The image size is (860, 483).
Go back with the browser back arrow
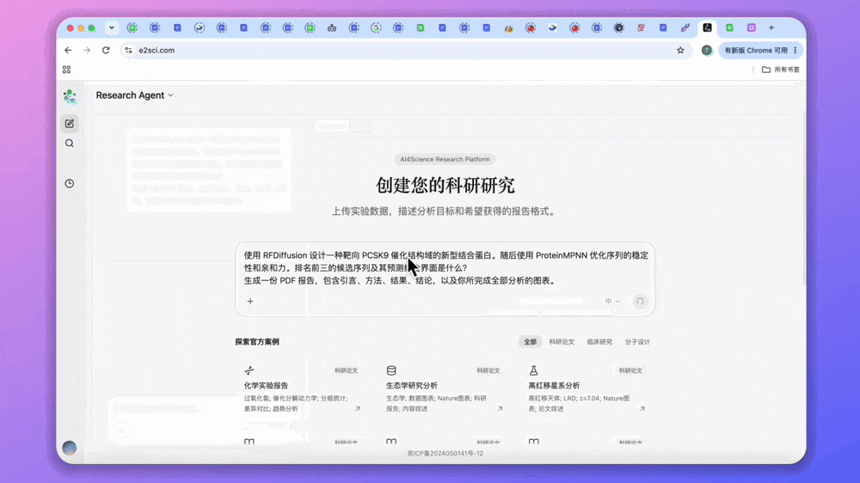click(x=68, y=50)
